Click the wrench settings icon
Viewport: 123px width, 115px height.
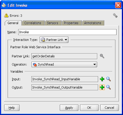tap(115, 16)
